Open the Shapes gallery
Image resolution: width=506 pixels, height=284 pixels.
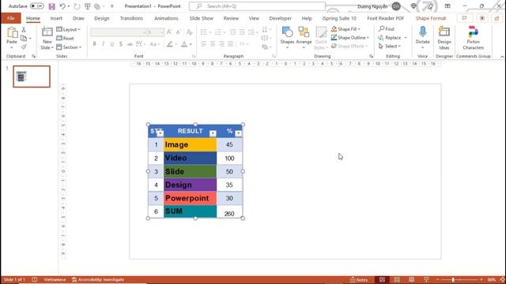(x=287, y=38)
